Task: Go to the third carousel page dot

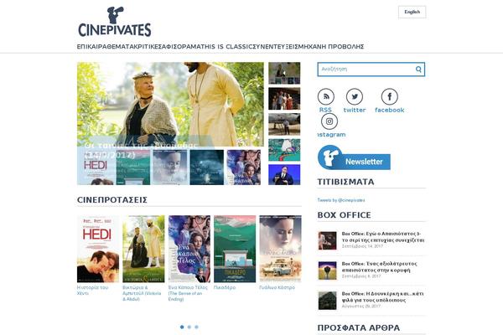Action: (x=197, y=327)
